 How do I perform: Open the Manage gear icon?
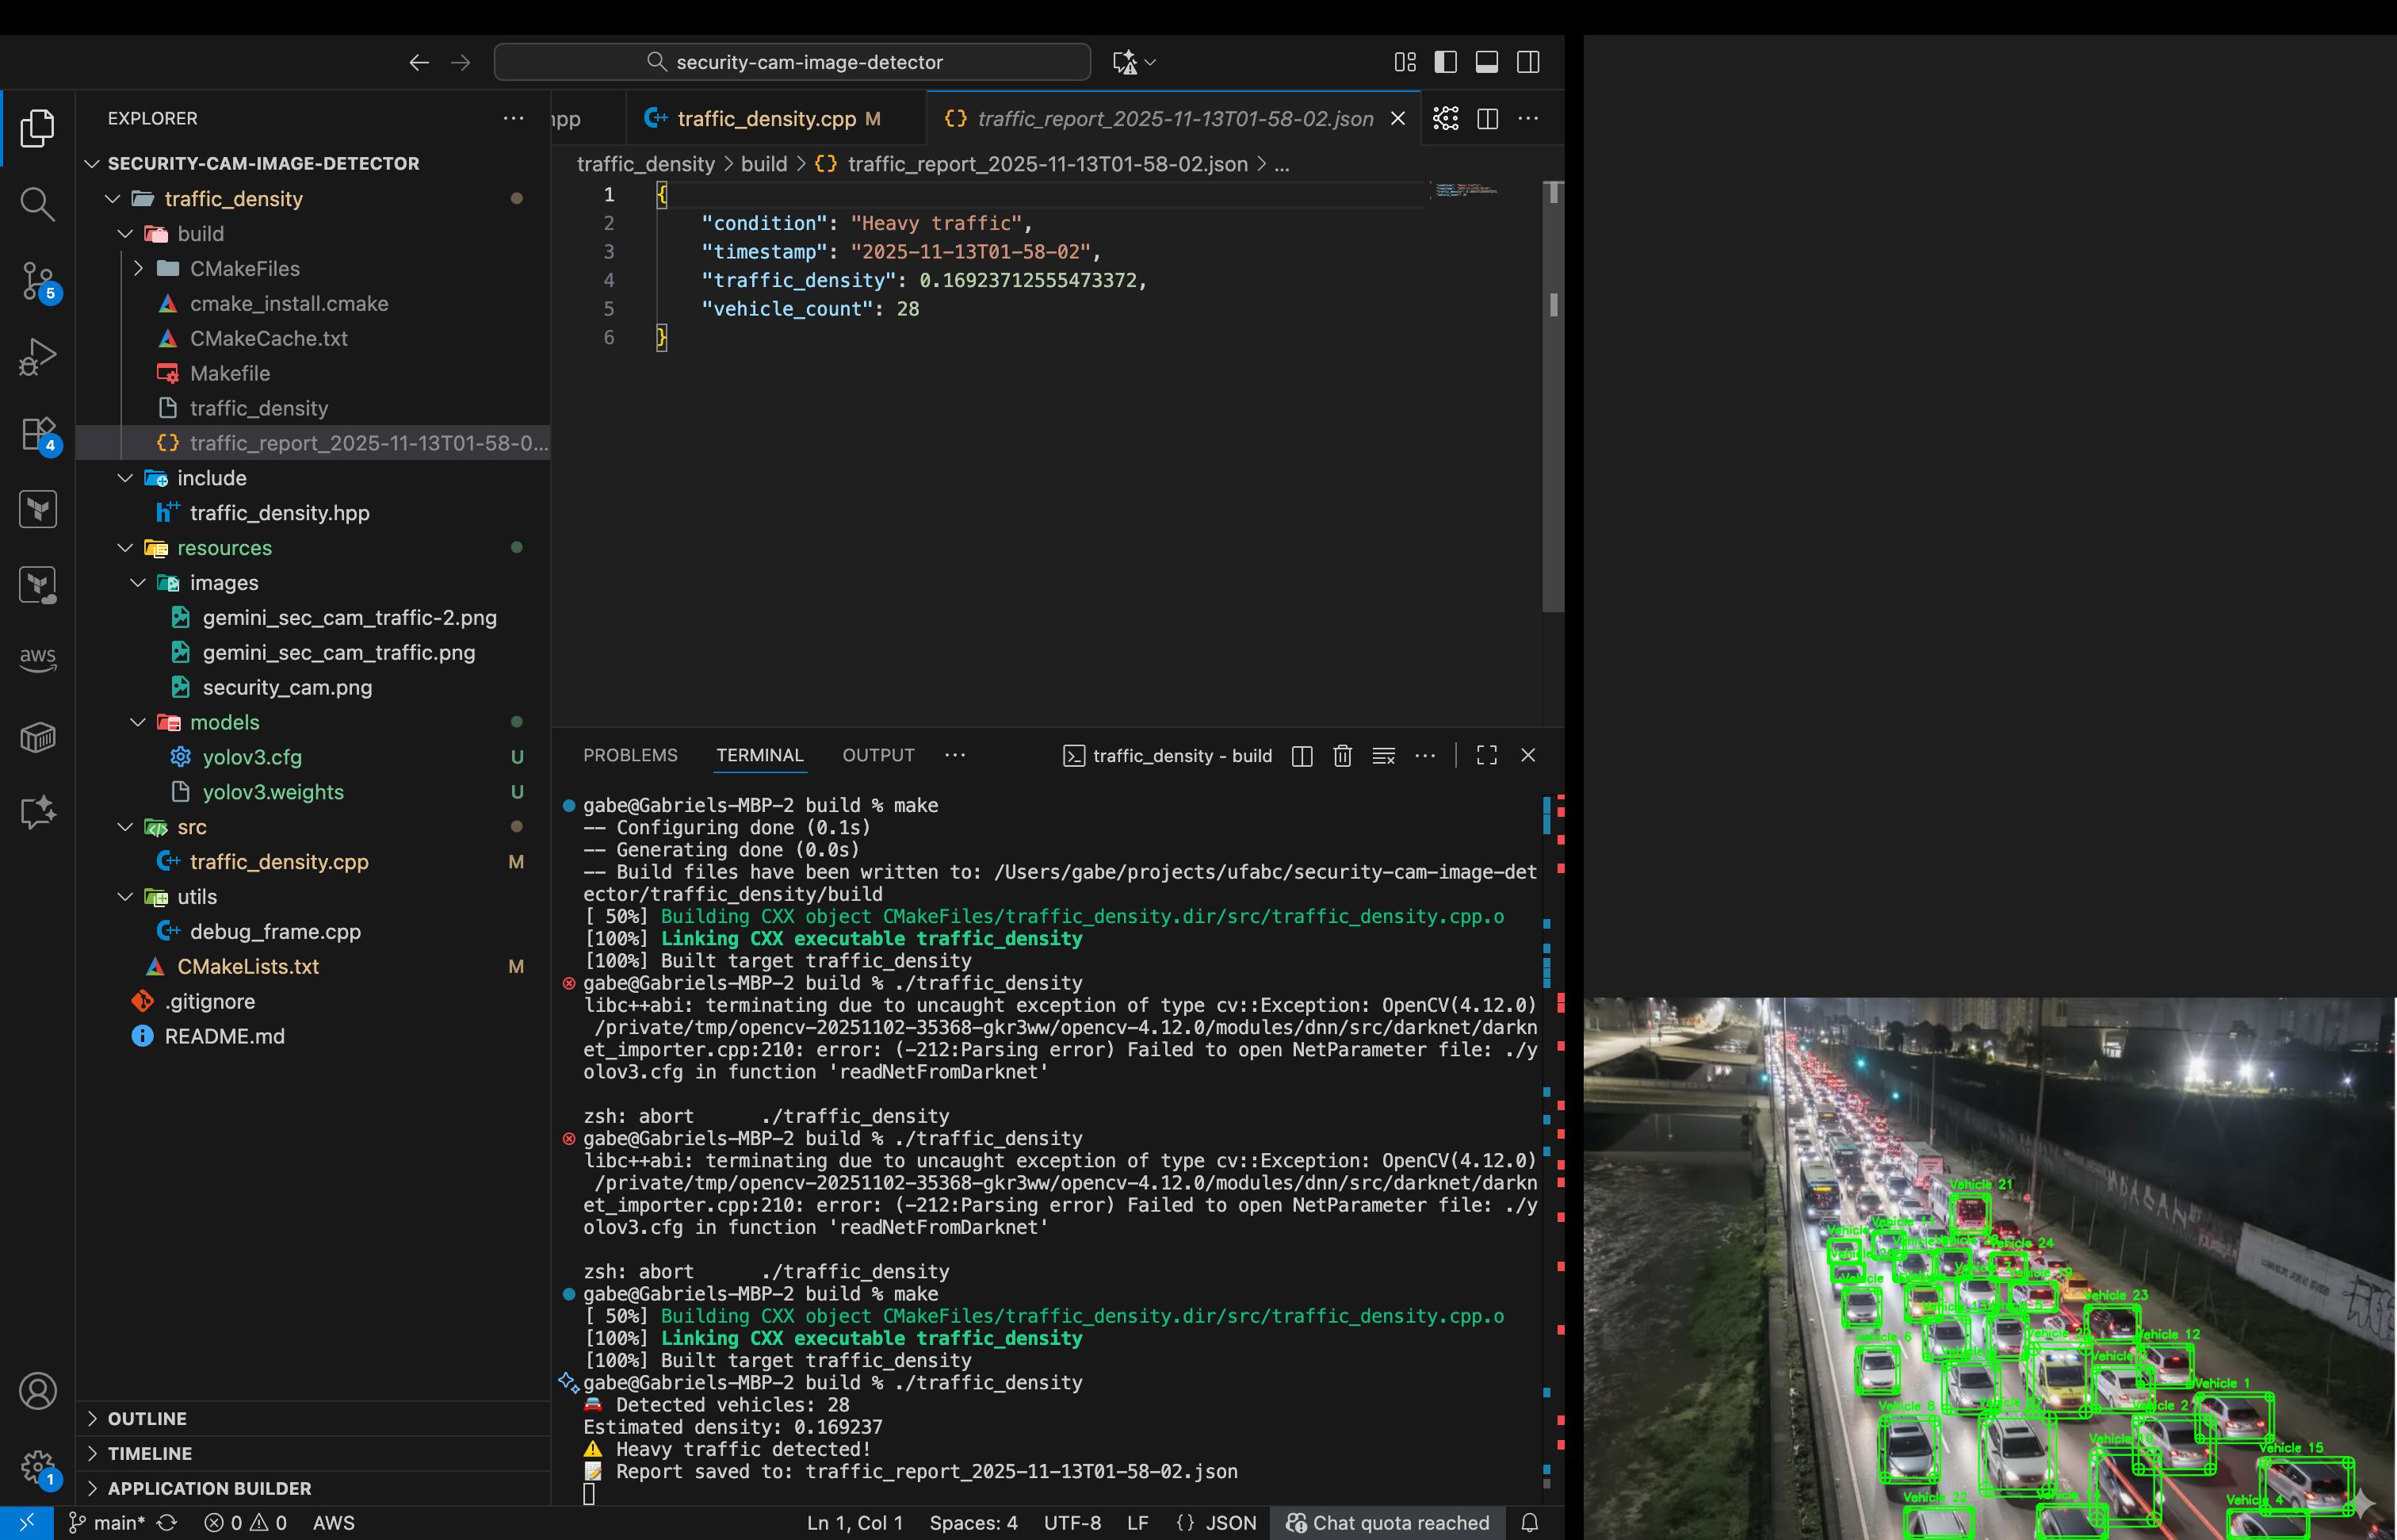[37, 1467]
